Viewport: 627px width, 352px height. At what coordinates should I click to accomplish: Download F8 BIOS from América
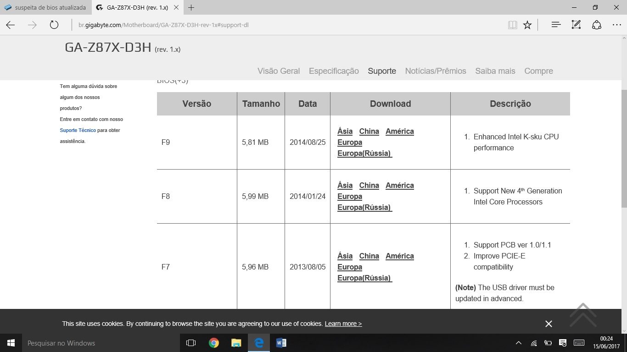click(400, 186)
